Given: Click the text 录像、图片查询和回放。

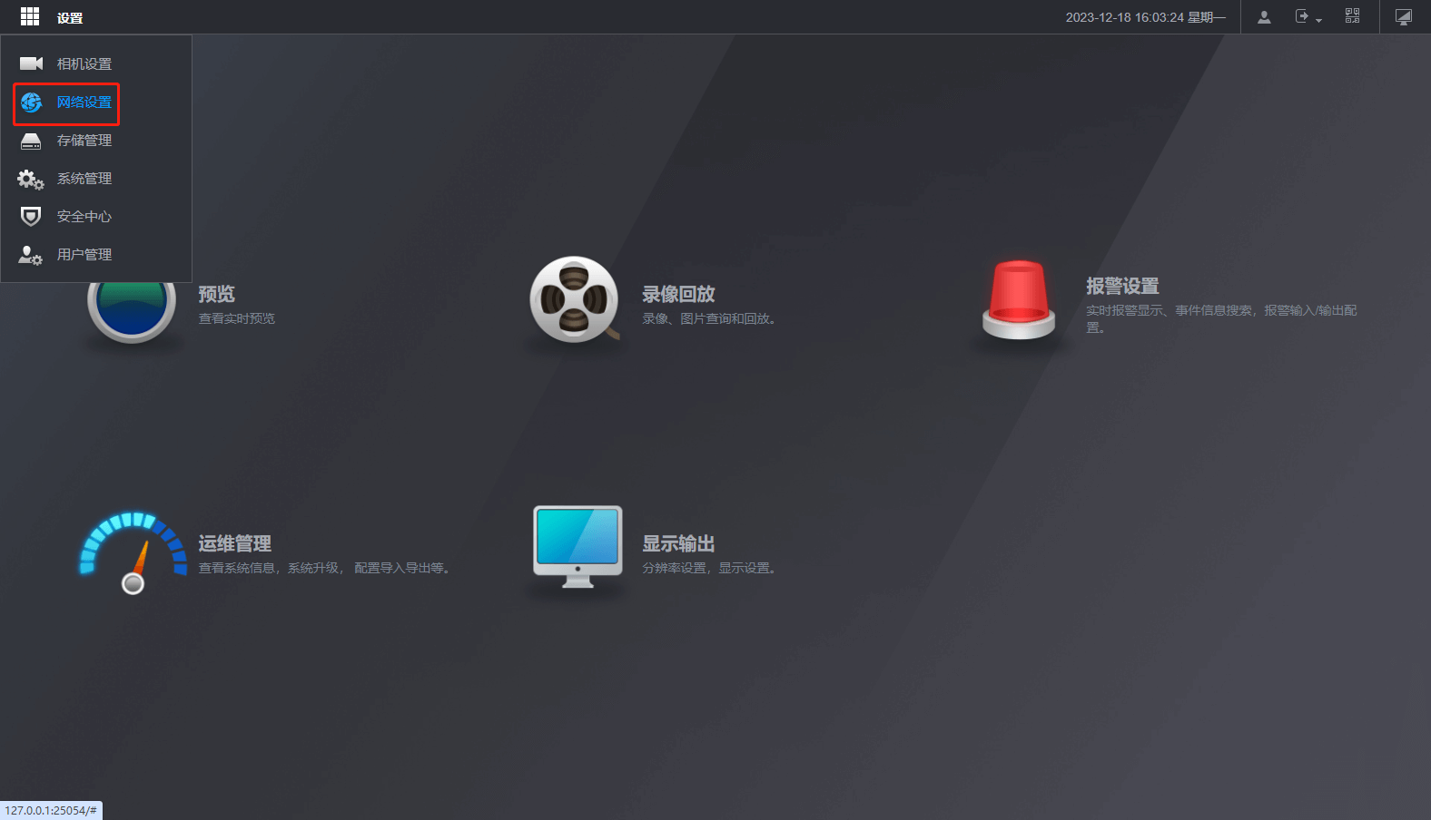Looking at the screenshot, I should click(x=709, y=318).
